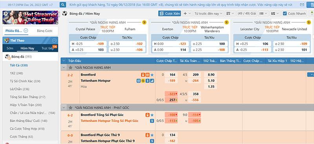
Task: Toggle the Phiếu Đặt circular dropdown arrow
Action: coord(26,31)
